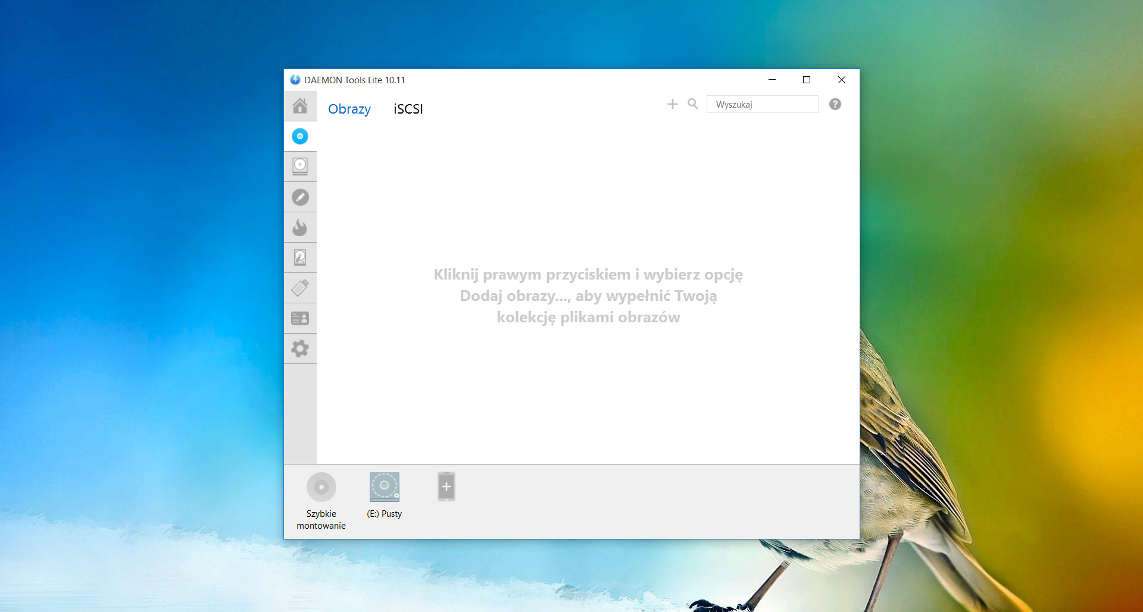Click inside the Wyszukaj search field
Image resolution: width=1143 pixels, height=612 pixels.
(x=762, y=104)
